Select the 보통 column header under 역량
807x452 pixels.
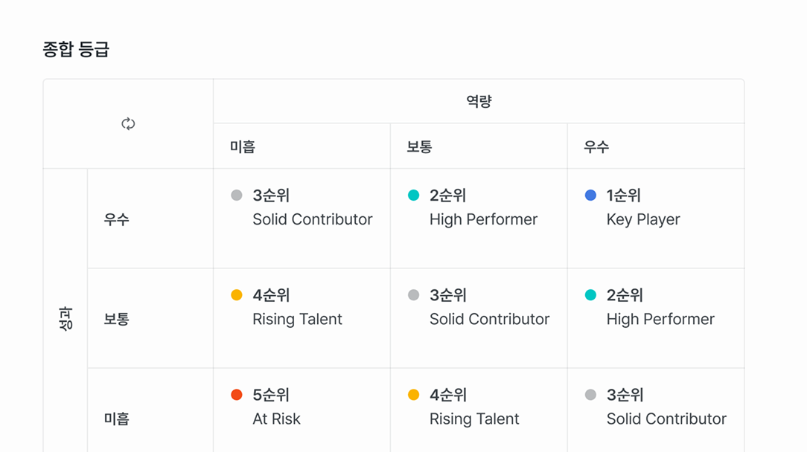pos(419,146)
